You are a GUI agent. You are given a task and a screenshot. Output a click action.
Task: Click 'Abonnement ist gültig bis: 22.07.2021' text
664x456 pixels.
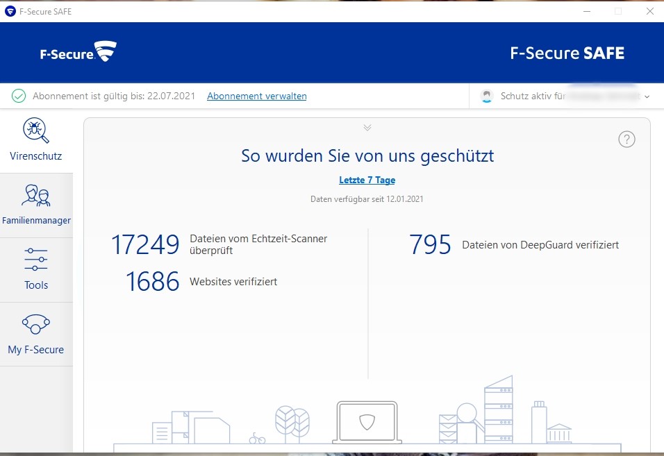coord(114,96)
